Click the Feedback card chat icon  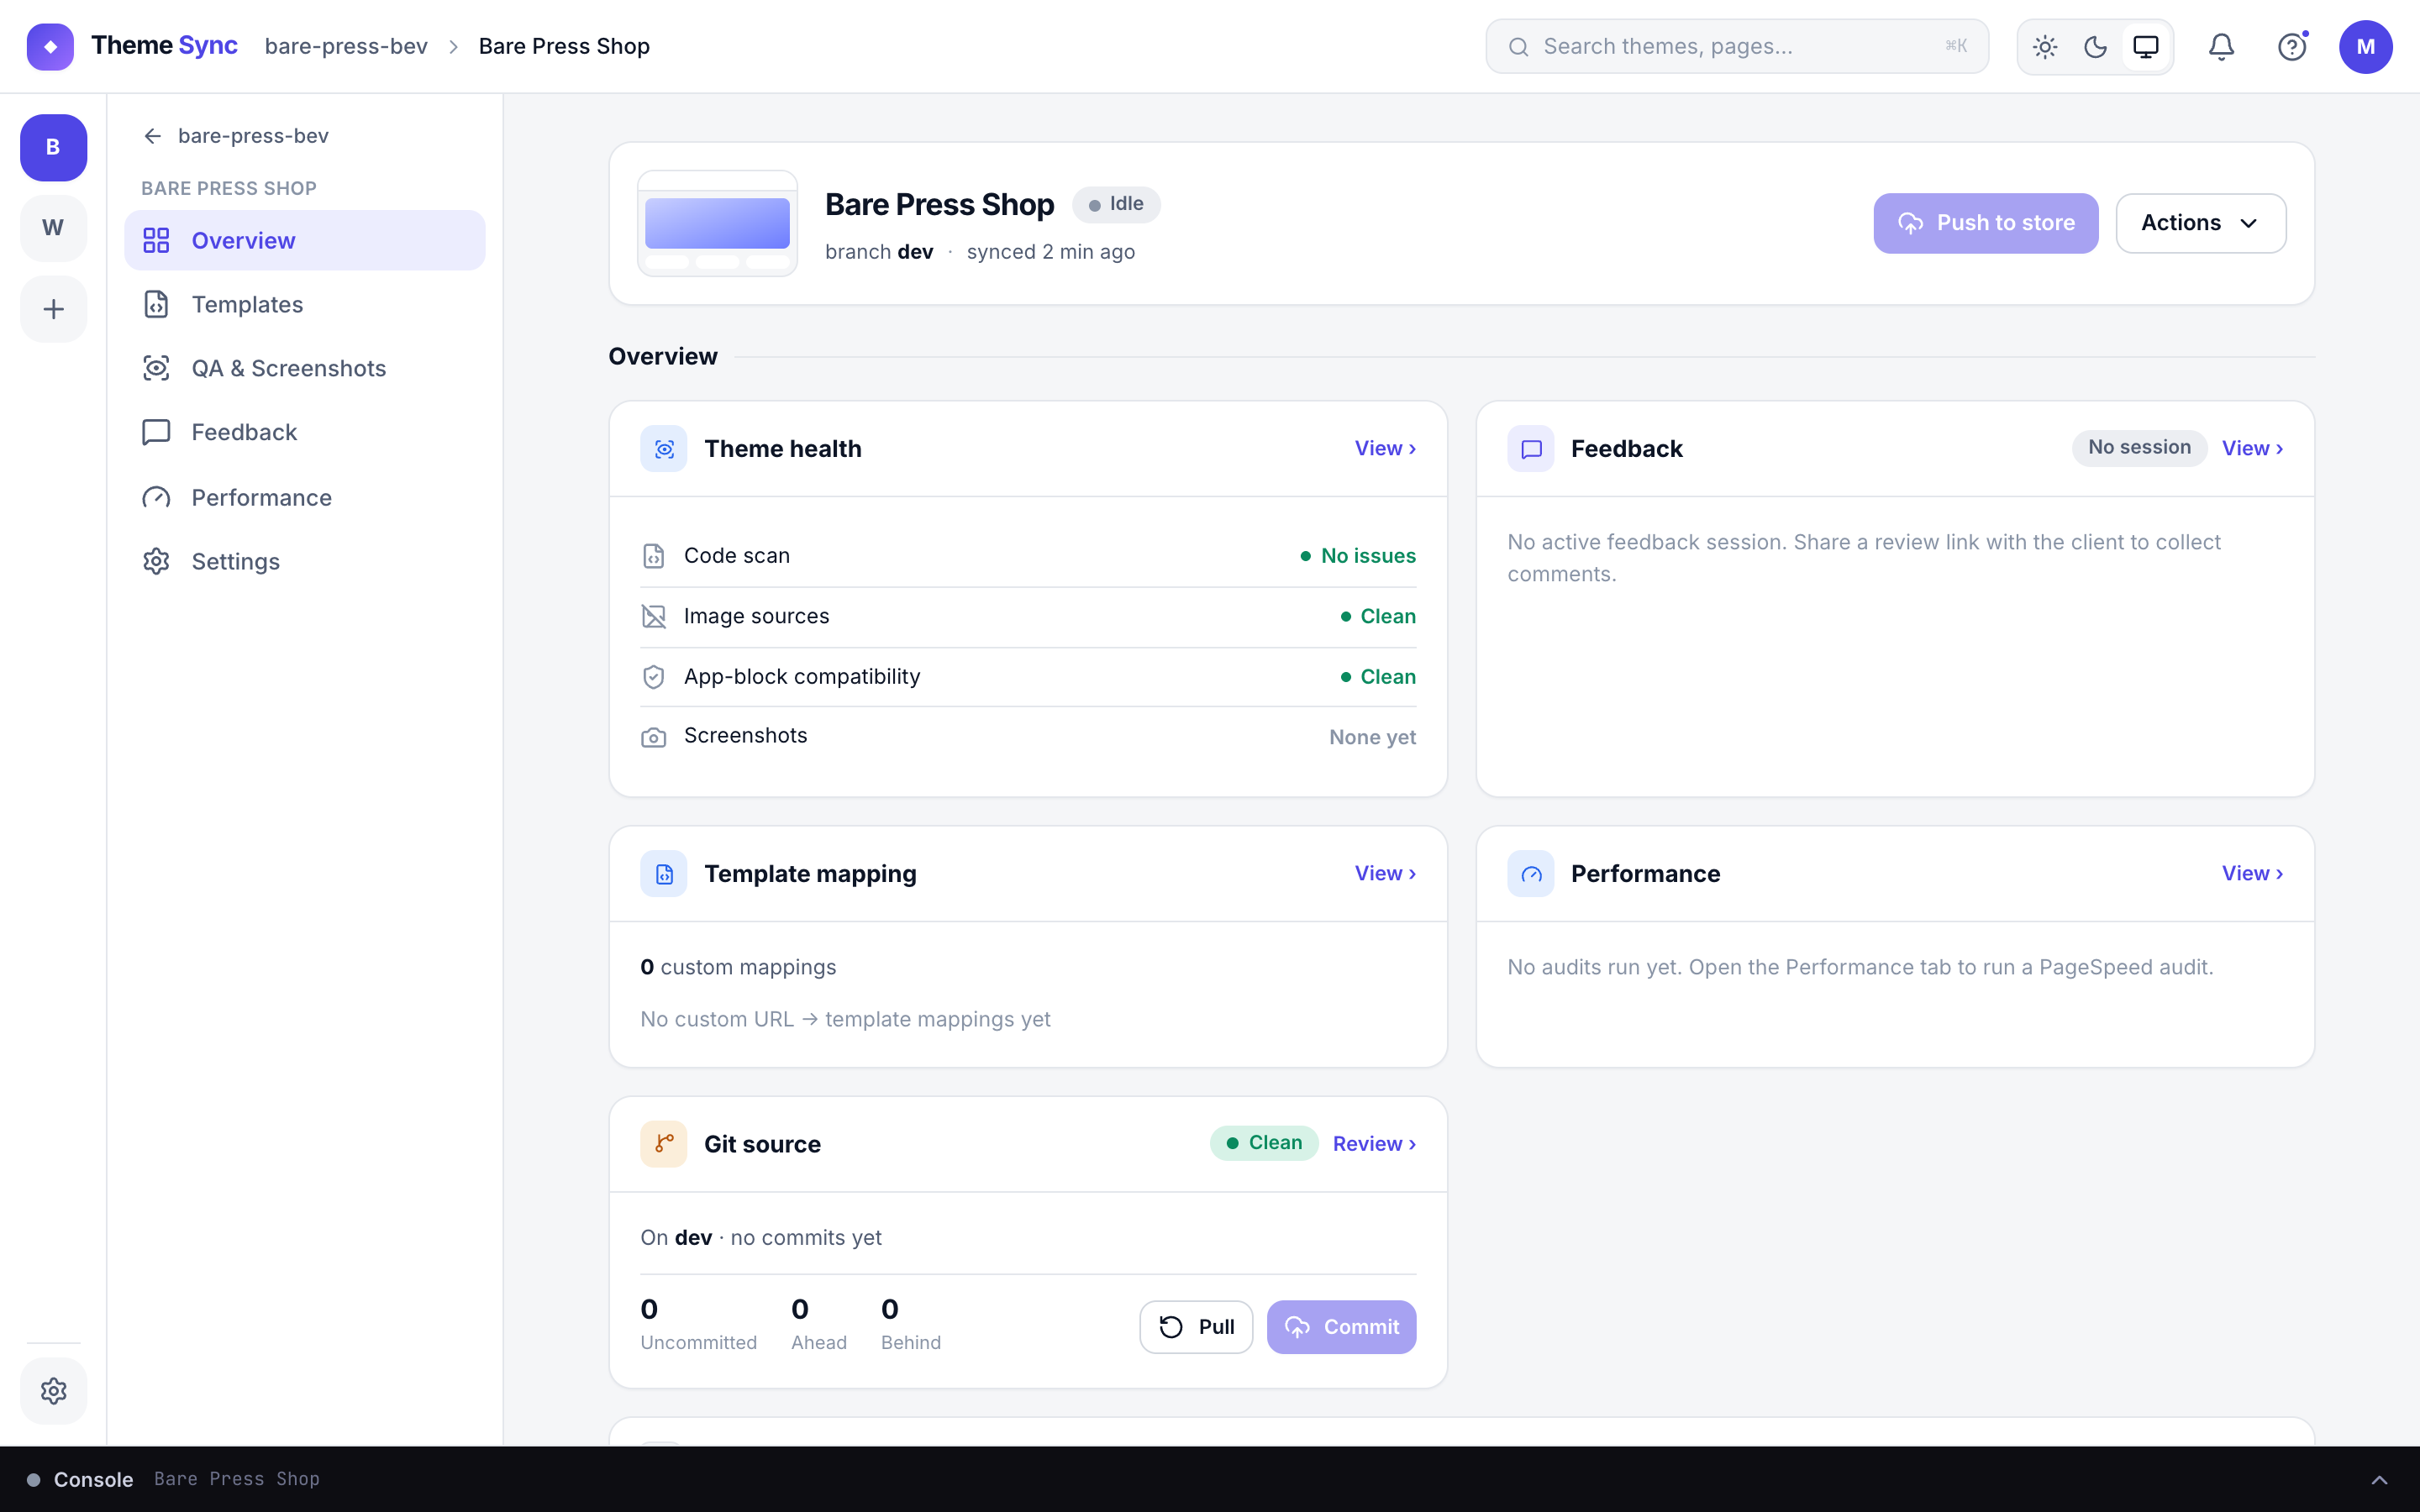tap(1531, 449)
